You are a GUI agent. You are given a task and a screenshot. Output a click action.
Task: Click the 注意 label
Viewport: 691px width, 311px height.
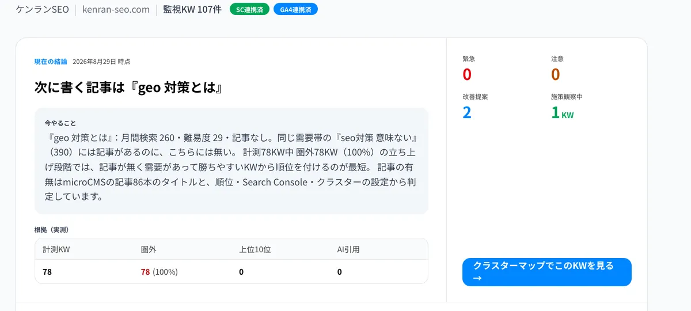[557, 59]
